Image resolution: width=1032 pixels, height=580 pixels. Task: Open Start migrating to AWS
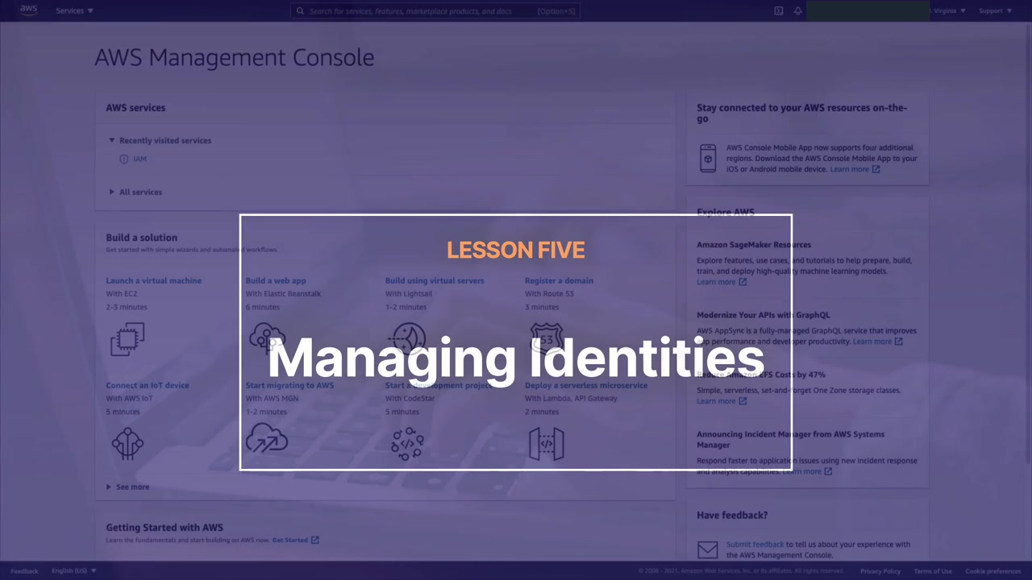(289, 385)
